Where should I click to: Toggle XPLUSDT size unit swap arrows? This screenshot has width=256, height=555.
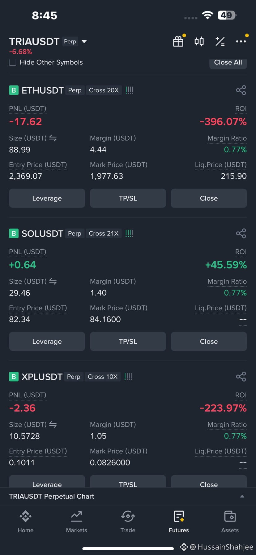point(53,424)
